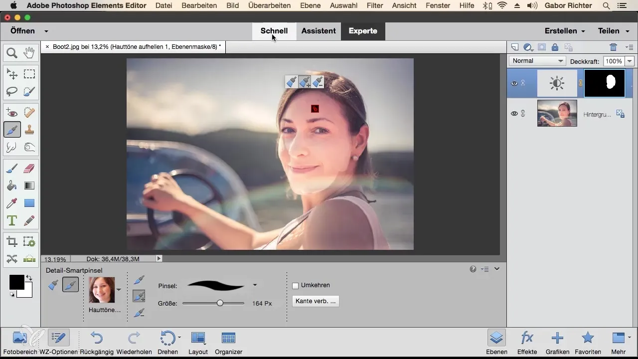Hide the Hauttöne aufhellen adjustment layer
This screenshot has width=638, height=359.
coord(514,83)
